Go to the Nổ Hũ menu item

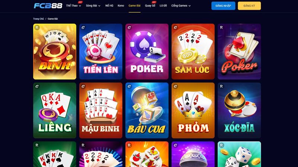tap(109, 6)
